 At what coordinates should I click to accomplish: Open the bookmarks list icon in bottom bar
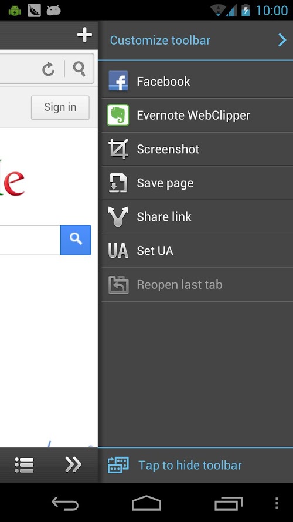pyautogui.click(x=24, y=464)
